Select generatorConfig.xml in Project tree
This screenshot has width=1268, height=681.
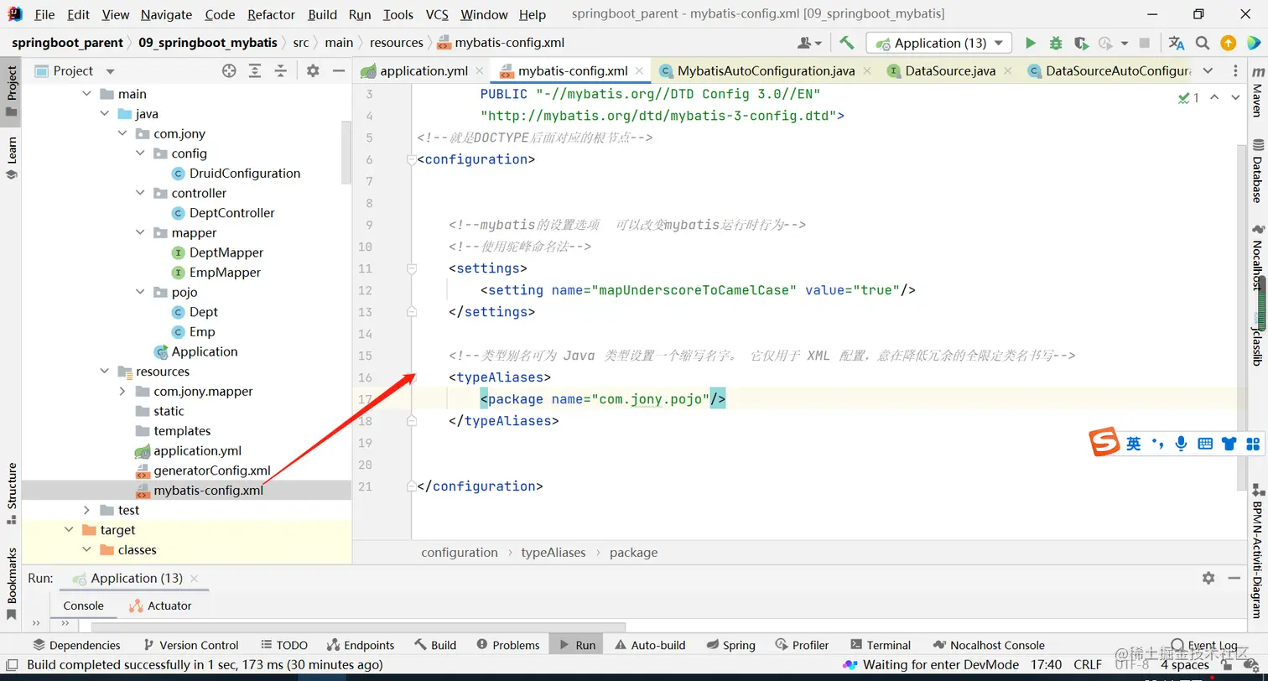(x=212, y=470)
